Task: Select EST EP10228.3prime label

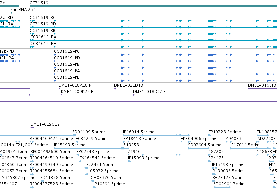Action: [225, 132]
